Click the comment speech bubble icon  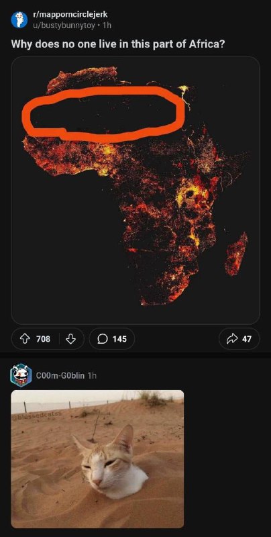coord(102,339)
